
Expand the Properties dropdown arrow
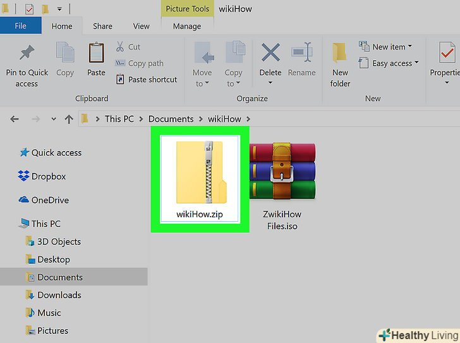(x=447, y=83)
